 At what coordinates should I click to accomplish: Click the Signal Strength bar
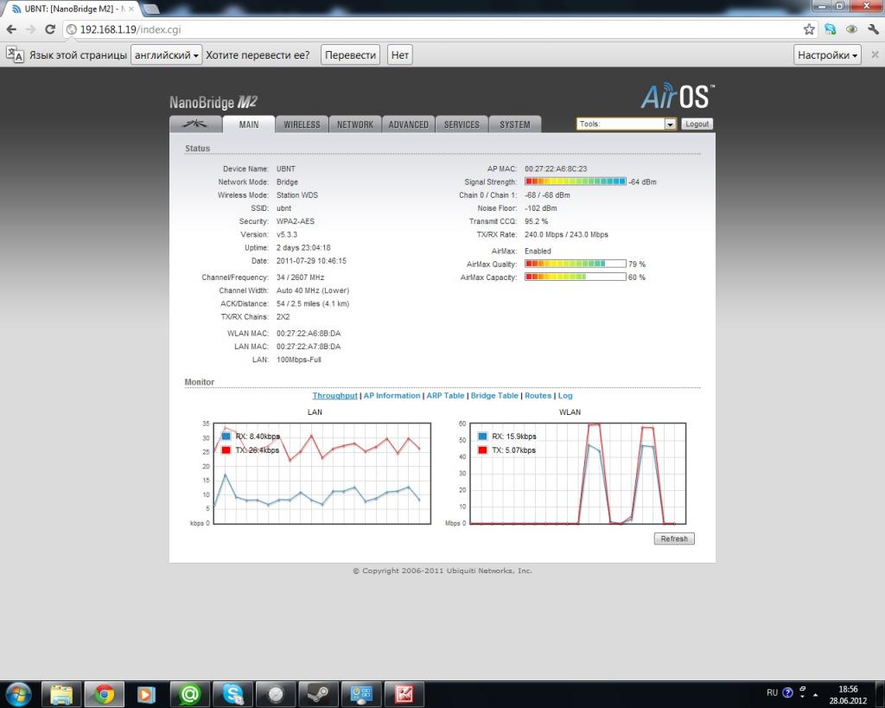(575, 182)
